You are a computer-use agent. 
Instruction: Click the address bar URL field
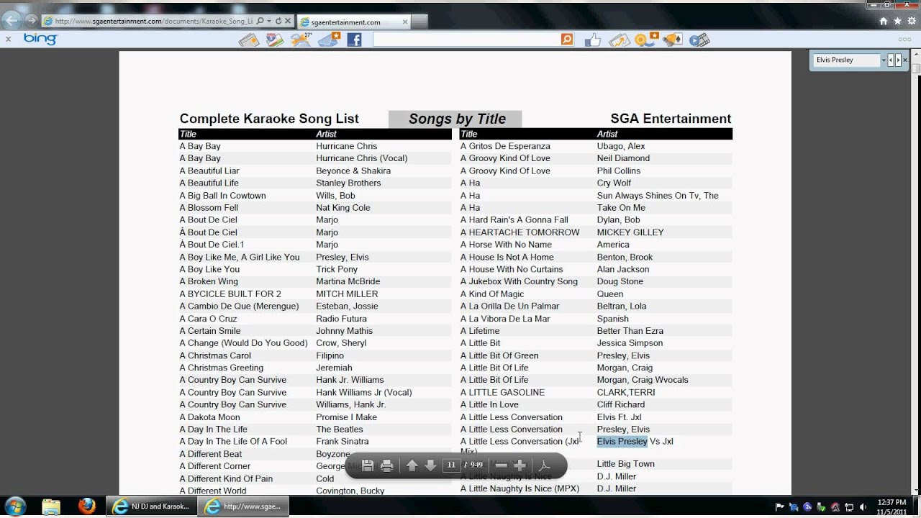[x=154, y=22]
